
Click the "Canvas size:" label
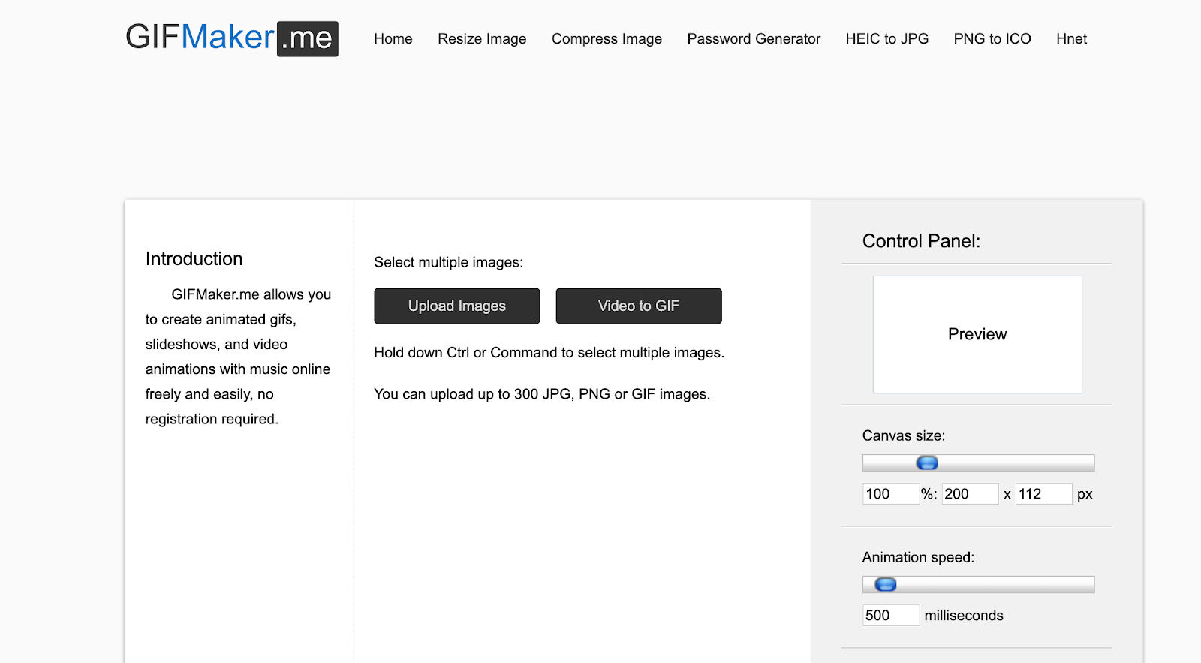tap(903, 436)
